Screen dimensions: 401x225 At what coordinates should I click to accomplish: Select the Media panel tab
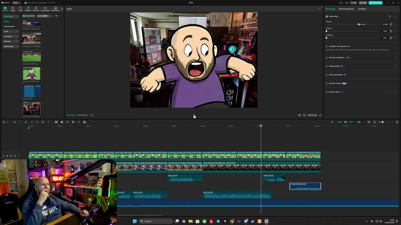(5, 9)
